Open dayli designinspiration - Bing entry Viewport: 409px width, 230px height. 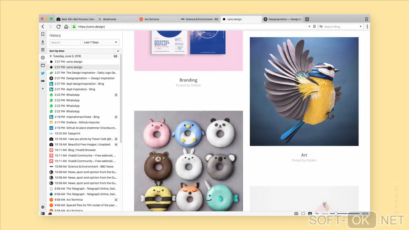83,84
